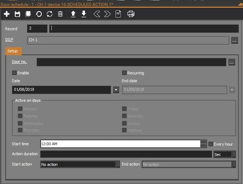The height and width of the screenshot is (184, 243).
Task: Click the circular refresh arrows icon
Action: point(50,14)
